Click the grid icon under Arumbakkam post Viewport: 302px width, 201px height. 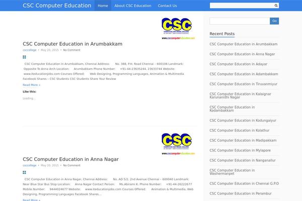pyautogui.click(x=24, y=57)
